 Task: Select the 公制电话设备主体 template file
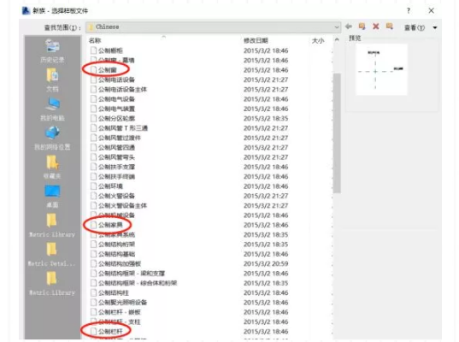pos(119,89)
